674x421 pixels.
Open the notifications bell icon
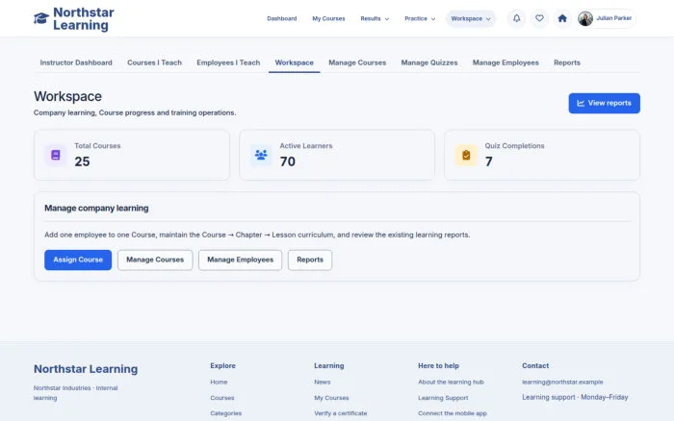point(517,18)
